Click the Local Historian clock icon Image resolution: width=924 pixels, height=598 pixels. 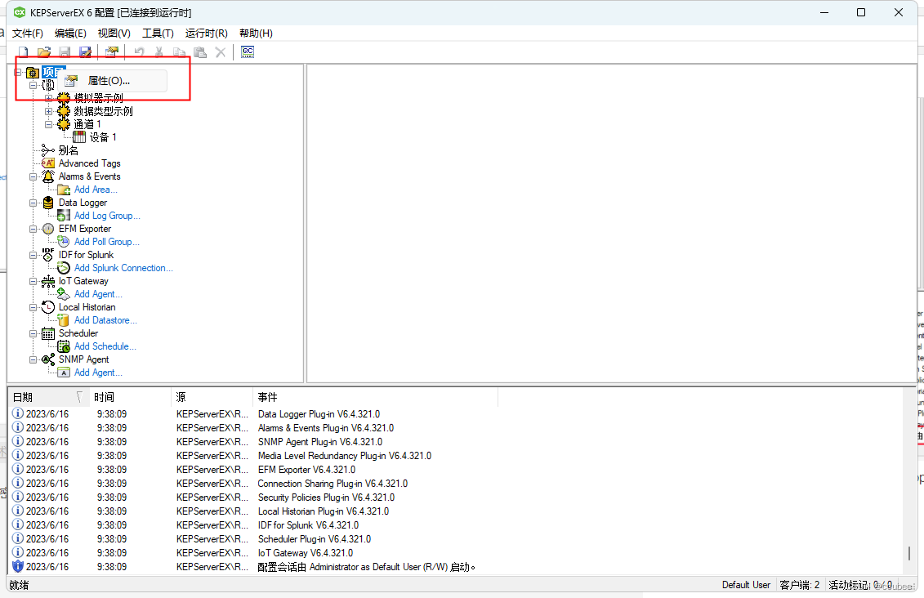(x=47, y=307)
